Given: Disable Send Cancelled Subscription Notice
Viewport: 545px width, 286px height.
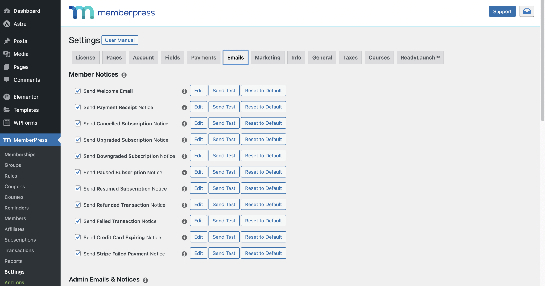Looking at the screenshot, I should tap(78, 123).
